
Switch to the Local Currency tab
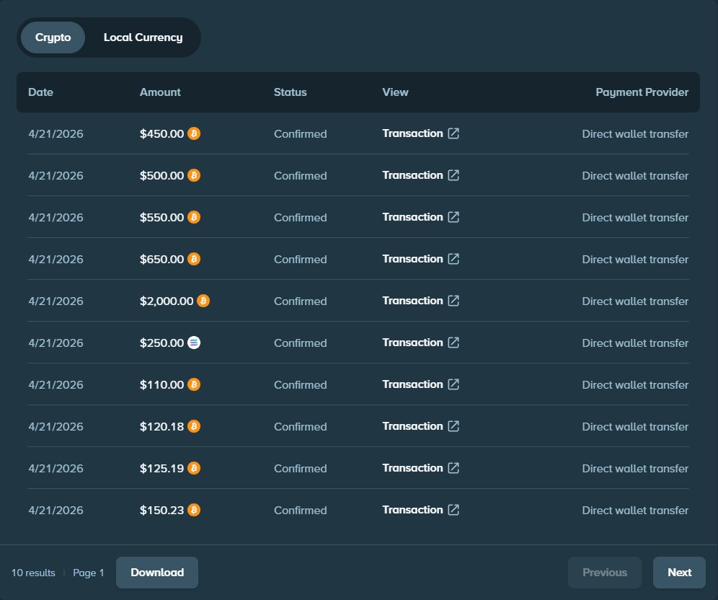pyautogui.click(x=143, y=37)
